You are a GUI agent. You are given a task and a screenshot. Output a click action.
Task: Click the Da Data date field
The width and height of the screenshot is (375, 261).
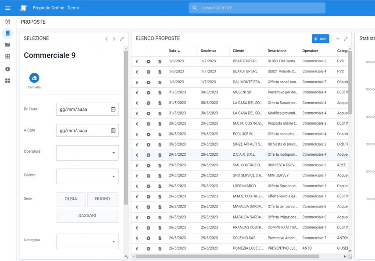pyautogui.click(x=87, y=109)
